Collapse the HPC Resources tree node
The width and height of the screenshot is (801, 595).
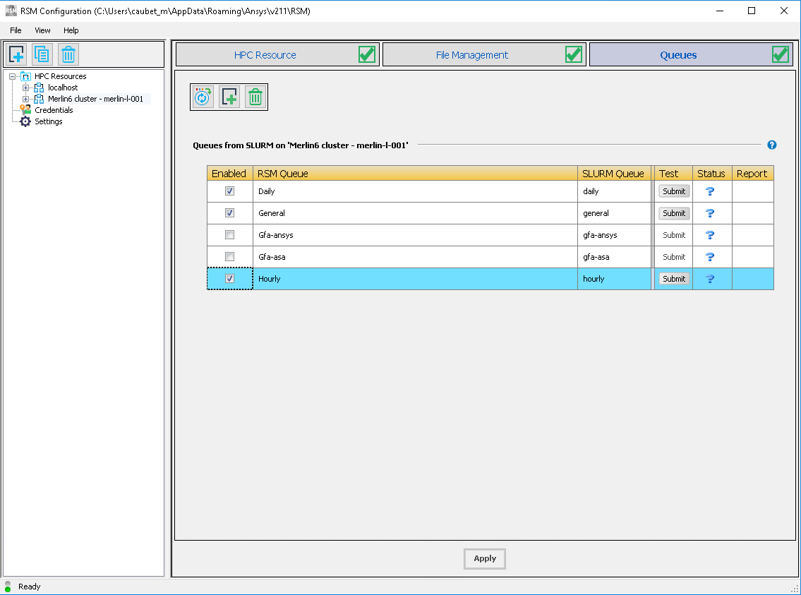(13, 76)
